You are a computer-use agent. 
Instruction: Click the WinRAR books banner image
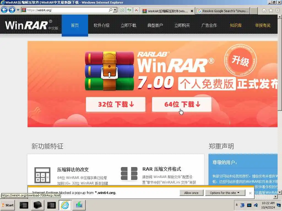(109, 71)
